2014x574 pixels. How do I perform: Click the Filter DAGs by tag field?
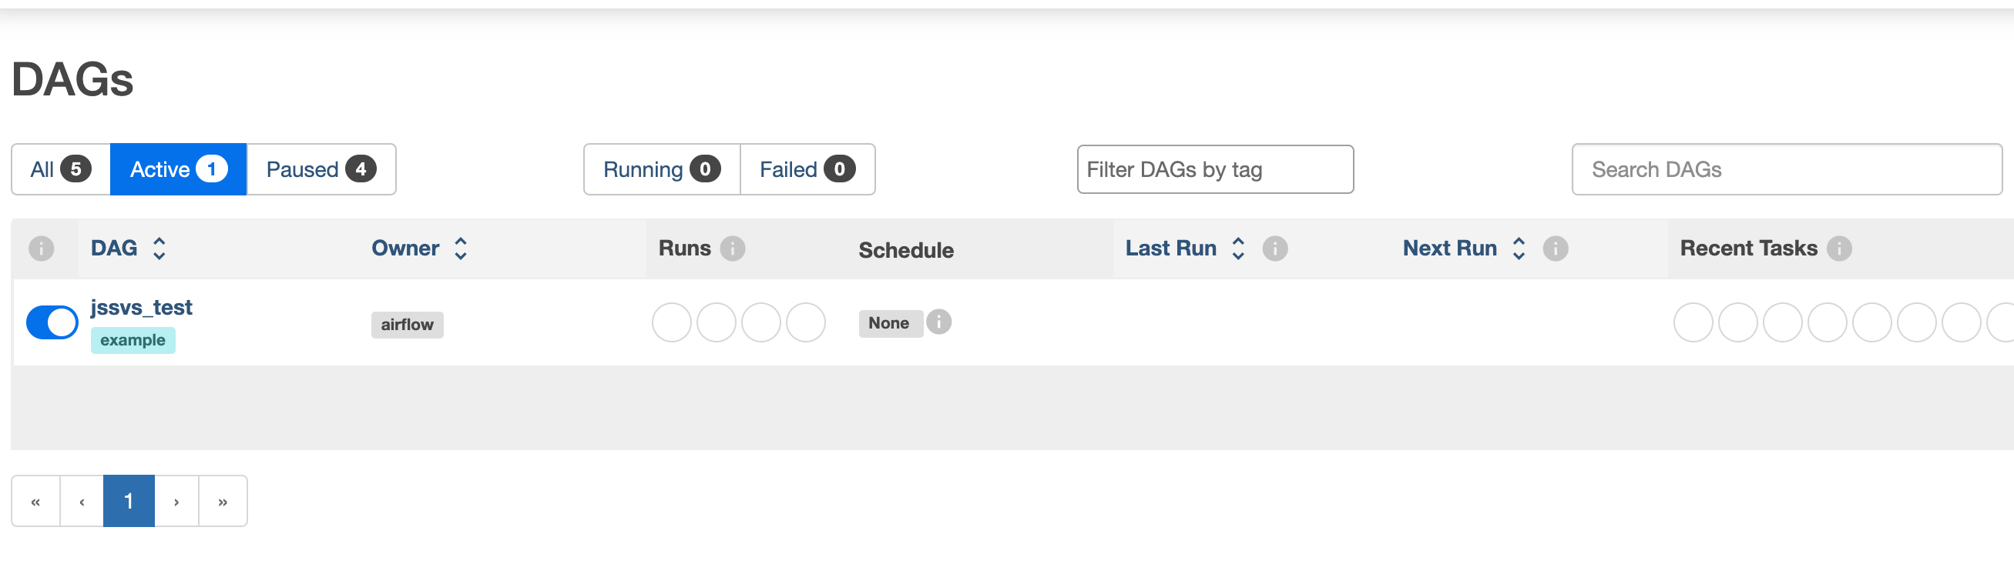[1214, 169]
